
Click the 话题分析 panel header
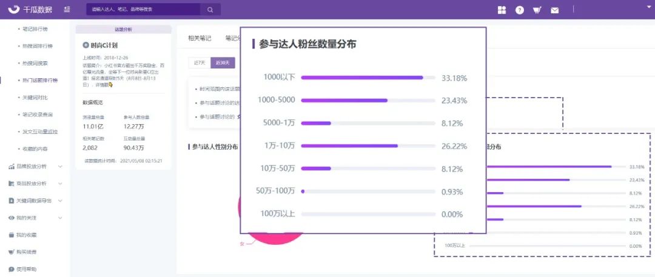click(123, 29)
